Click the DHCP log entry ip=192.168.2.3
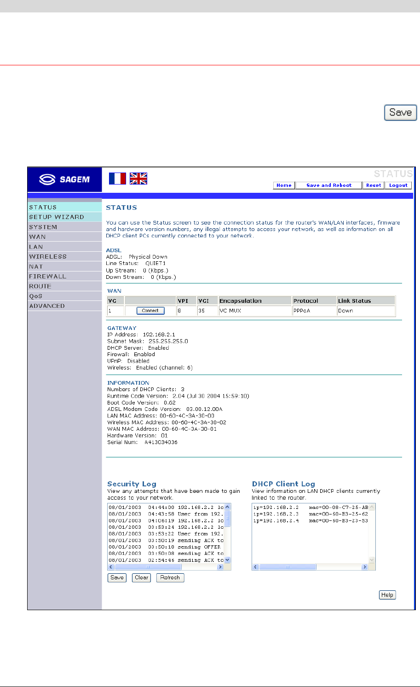 pyautogui.click(x=311, y=514)
